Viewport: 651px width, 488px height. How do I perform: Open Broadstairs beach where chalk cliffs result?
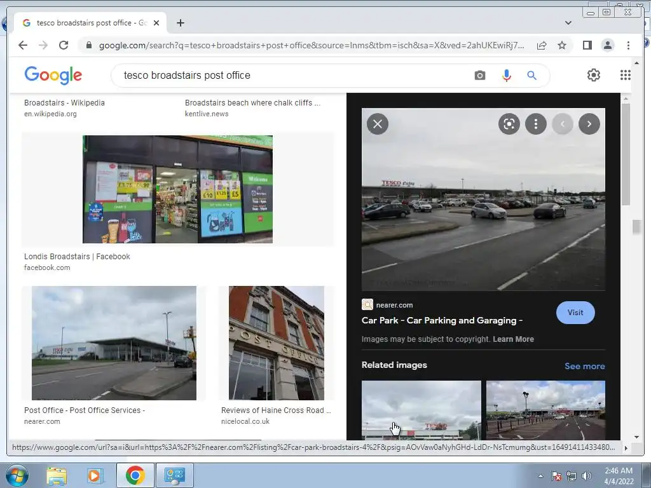(x=252, y=102)
